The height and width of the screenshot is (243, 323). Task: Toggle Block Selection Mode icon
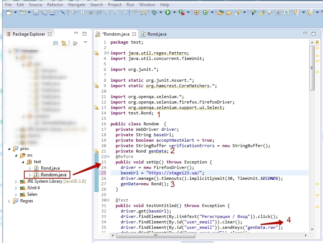click(x=278, y=13)
